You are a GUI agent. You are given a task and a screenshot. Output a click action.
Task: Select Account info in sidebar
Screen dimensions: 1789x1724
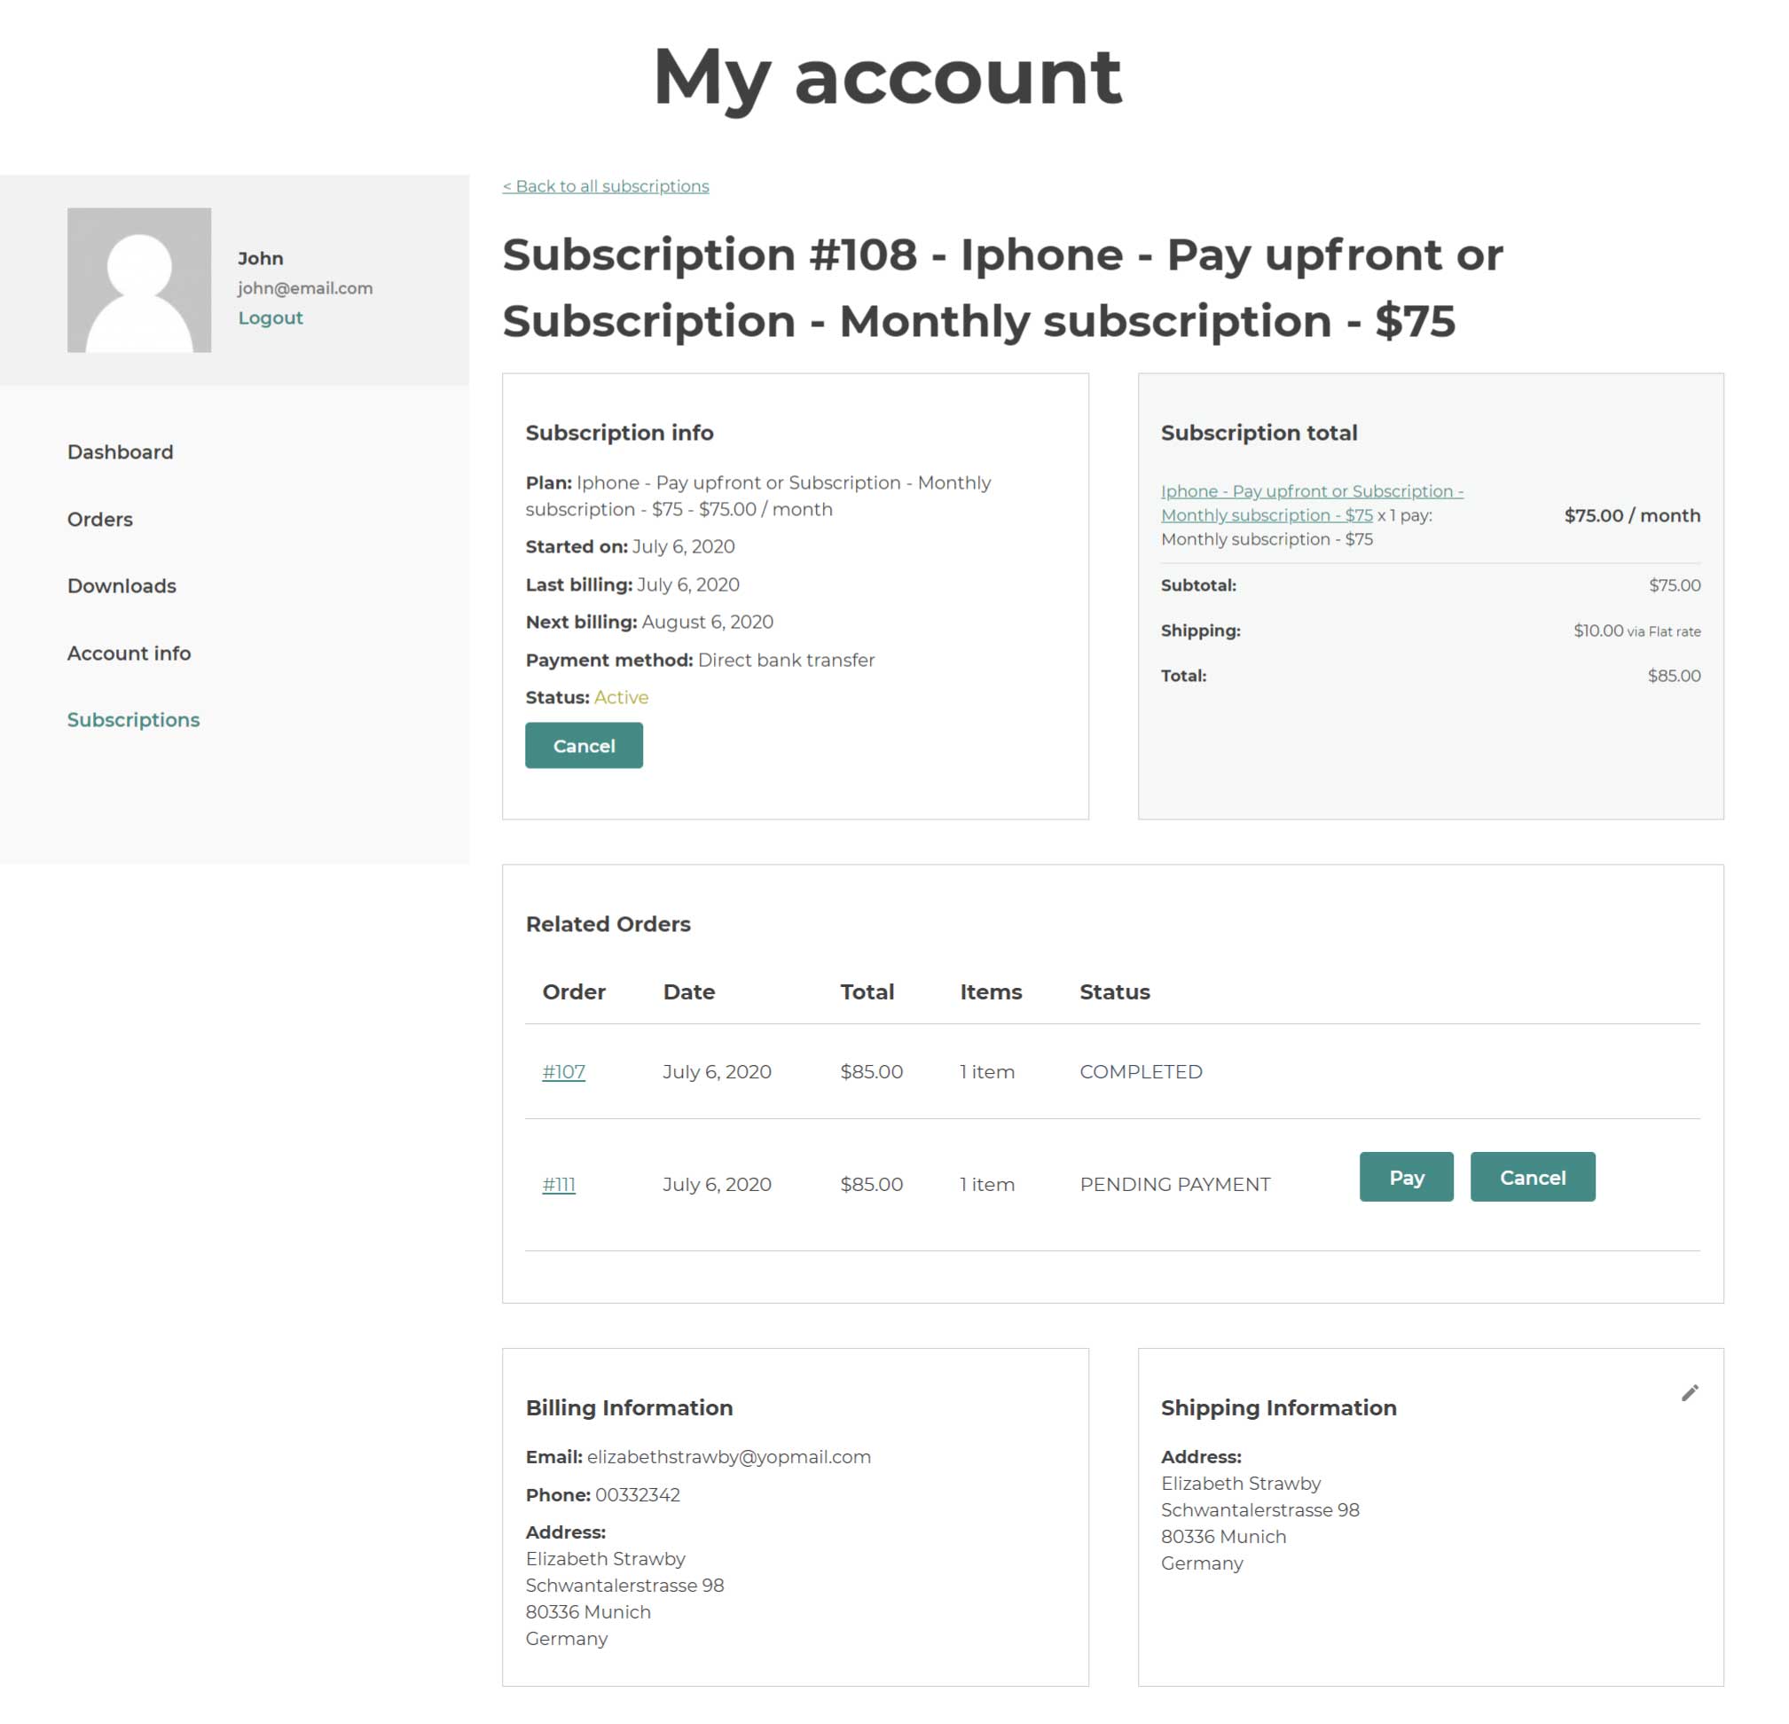point(129,654)
